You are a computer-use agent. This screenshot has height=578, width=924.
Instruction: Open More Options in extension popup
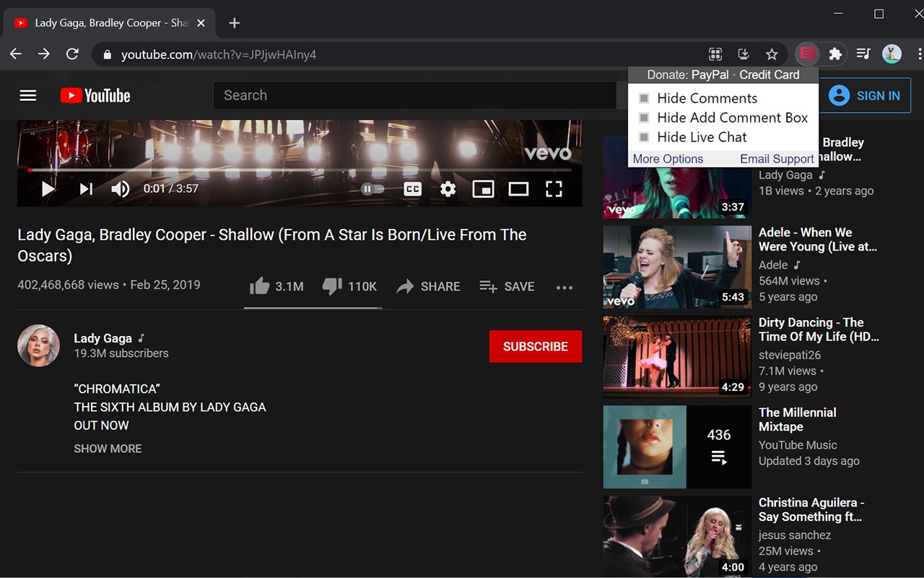tap(668, 159)
